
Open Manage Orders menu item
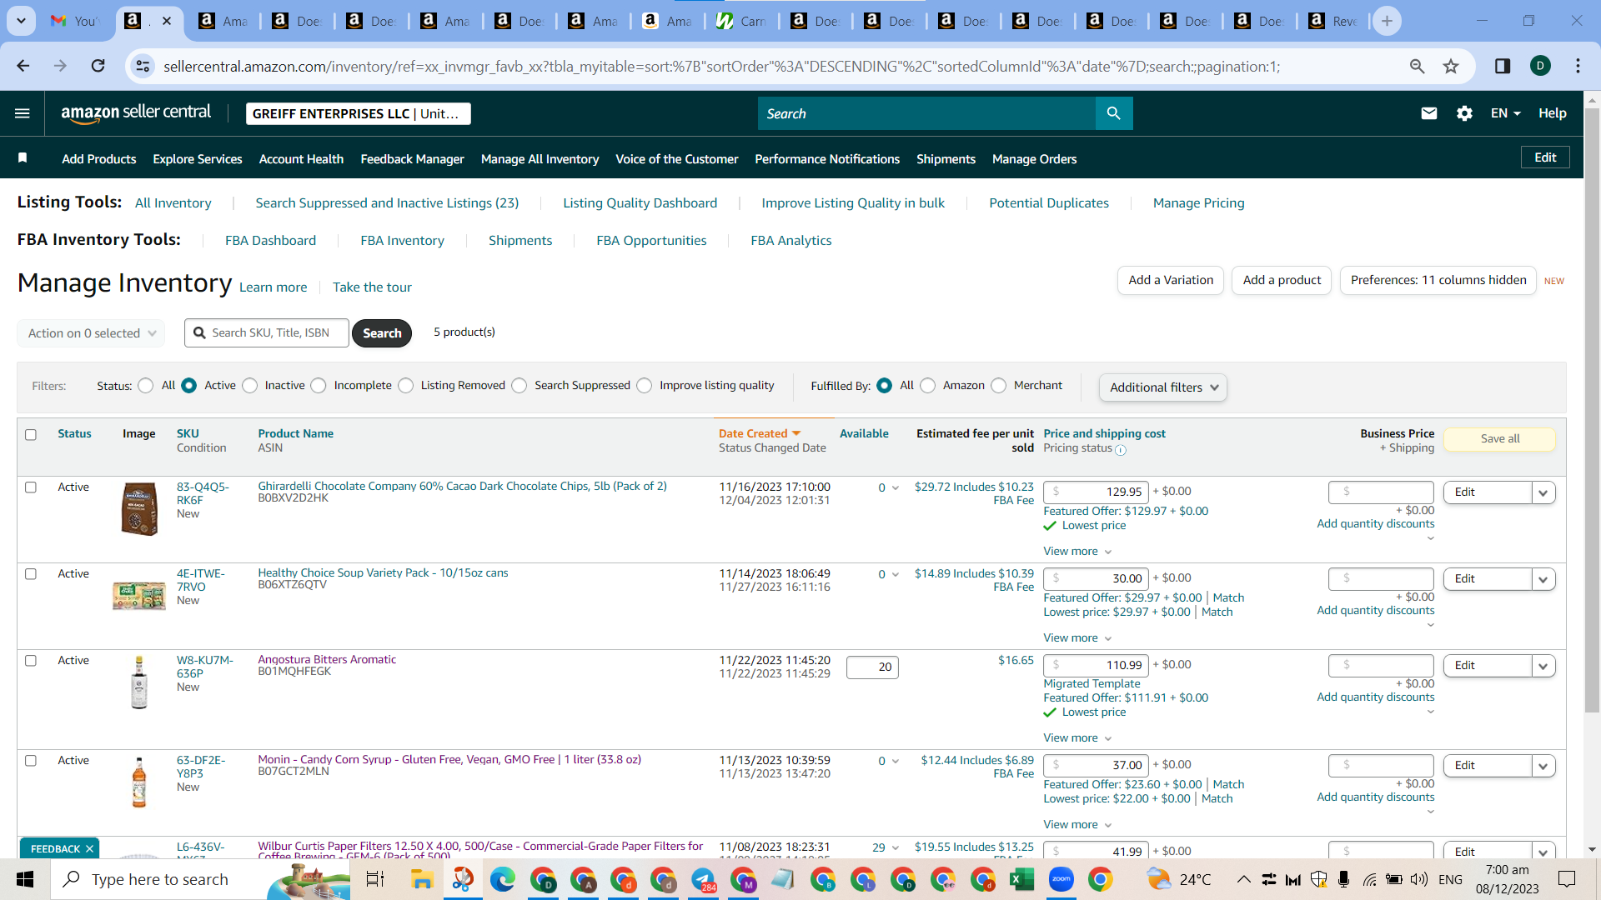pos(1034,159)
